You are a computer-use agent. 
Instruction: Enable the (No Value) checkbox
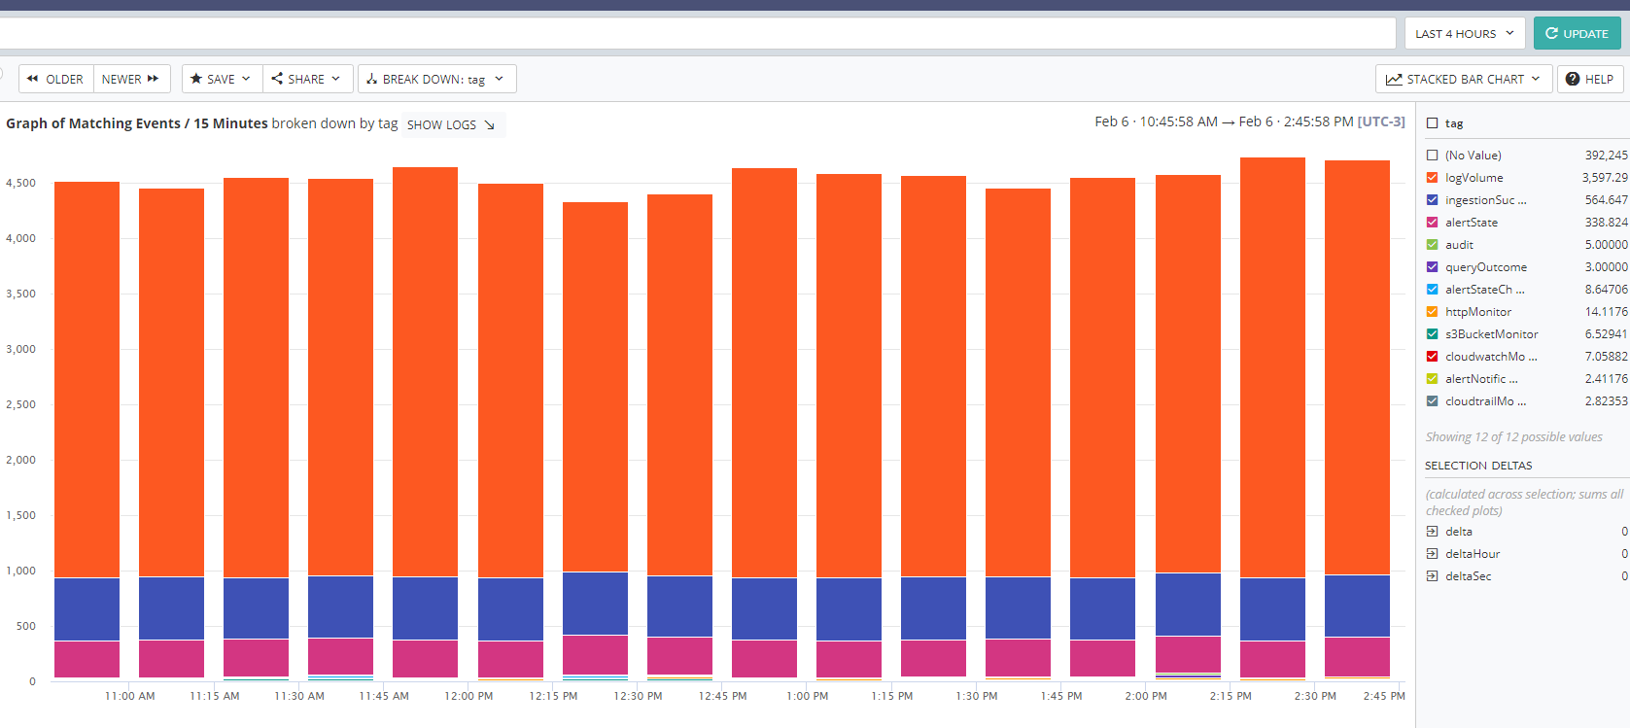1432,156
